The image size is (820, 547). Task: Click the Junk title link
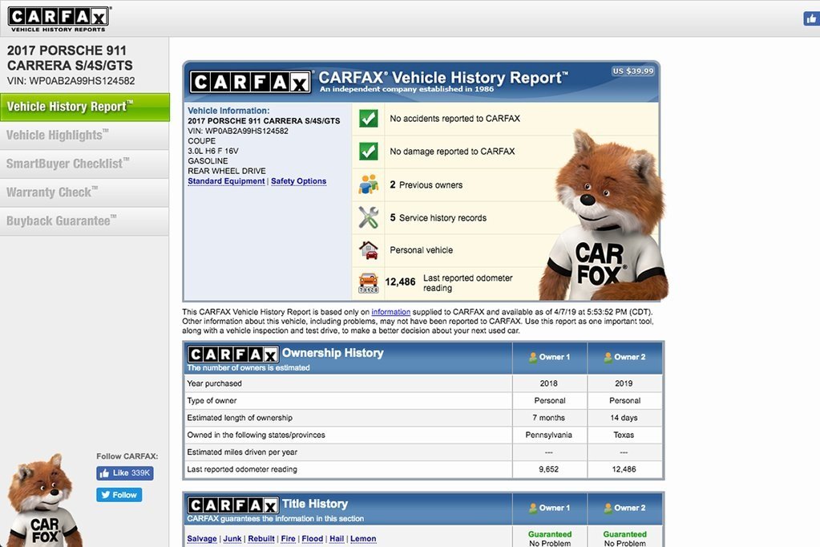coord(232,539)
